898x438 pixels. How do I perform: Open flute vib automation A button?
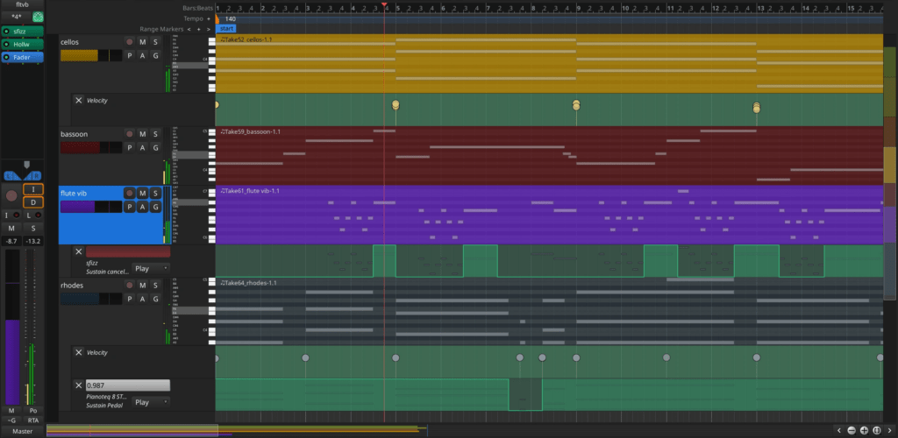pos(143,207)
